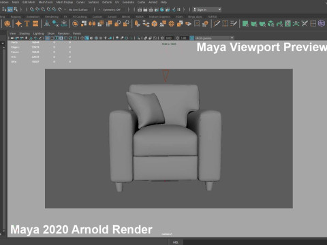The image size is (327, 245).
Task: Click the orange cube Bevel shelf icon
Action: coord(155,24)
